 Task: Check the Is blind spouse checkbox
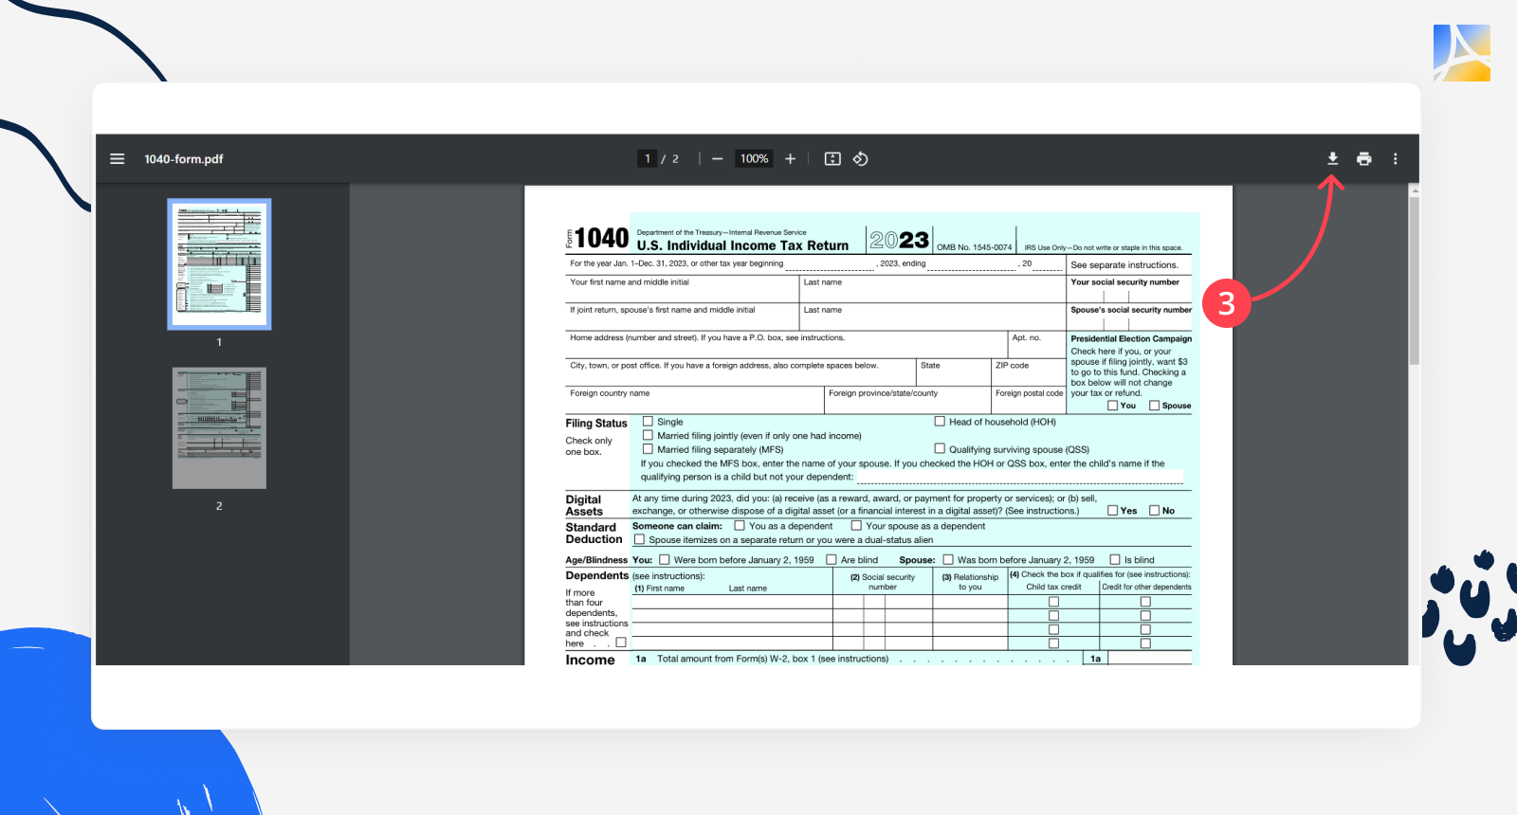tap(1115, 560)
